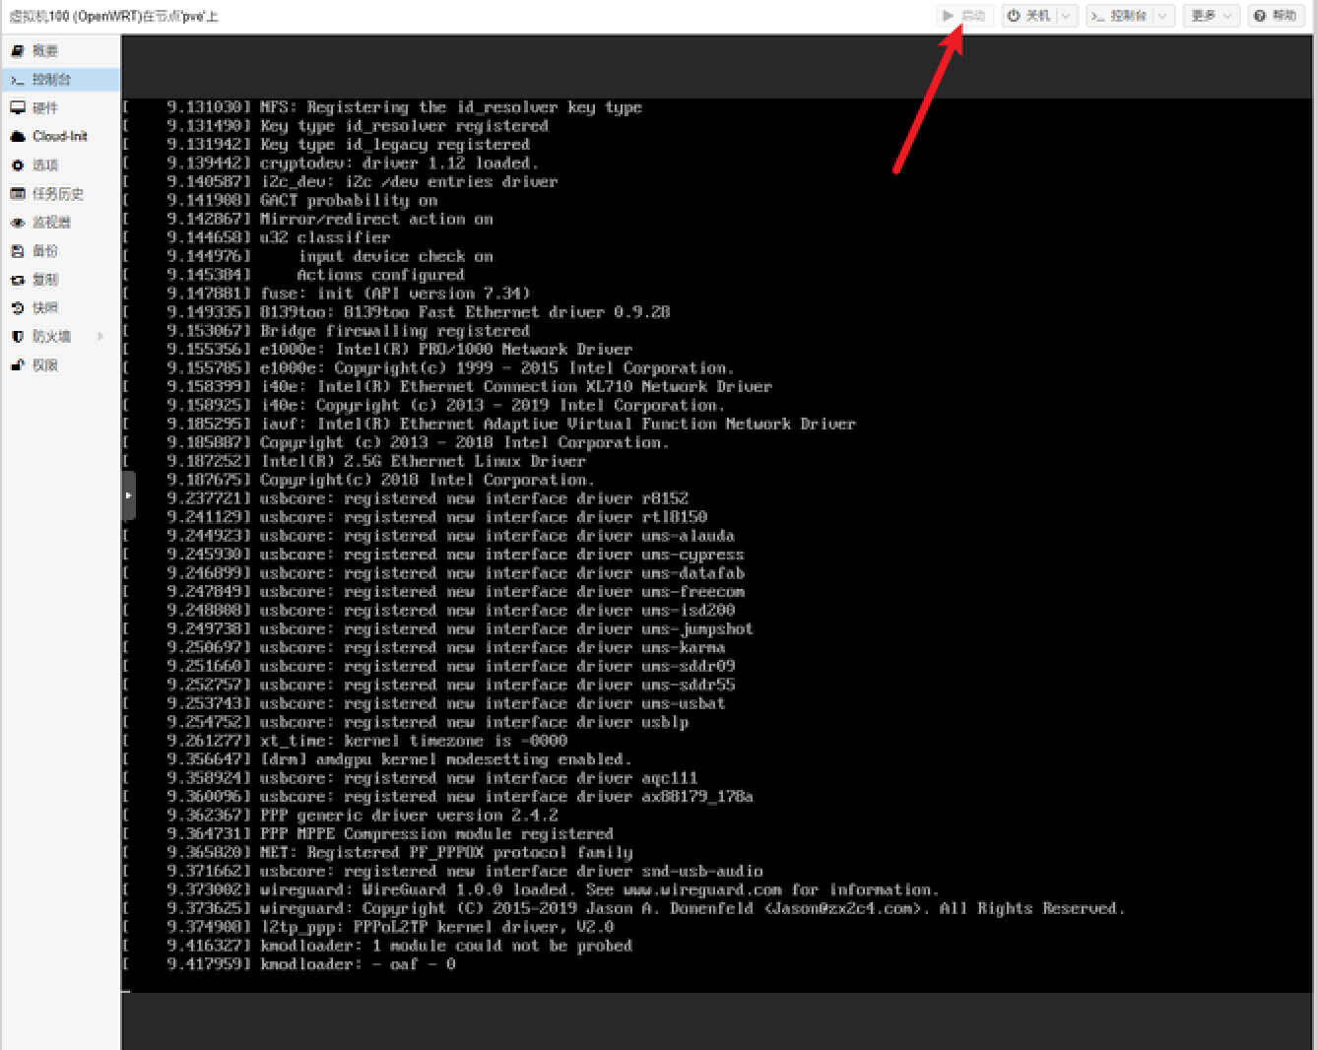Image resolution: width=1318 pixels, height=1050 pixels.
Task: Click the 'interface driver snd-usb-audio' console line
Action: tap(511, 871)
